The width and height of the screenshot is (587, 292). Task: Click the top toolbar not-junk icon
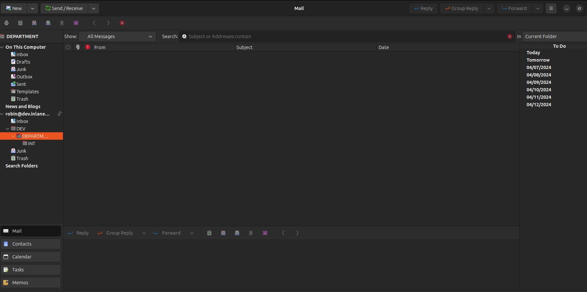(48, 23)
